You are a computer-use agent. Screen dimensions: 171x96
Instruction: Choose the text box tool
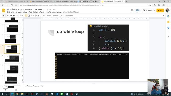[x=29, y=15]
